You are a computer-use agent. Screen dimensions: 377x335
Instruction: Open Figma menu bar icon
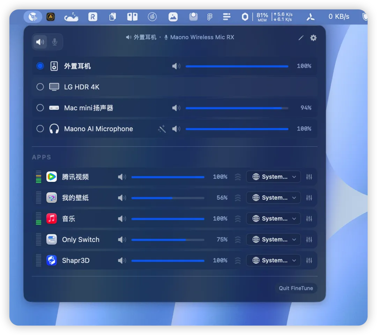pyautogui.click(x=210, y=17)
